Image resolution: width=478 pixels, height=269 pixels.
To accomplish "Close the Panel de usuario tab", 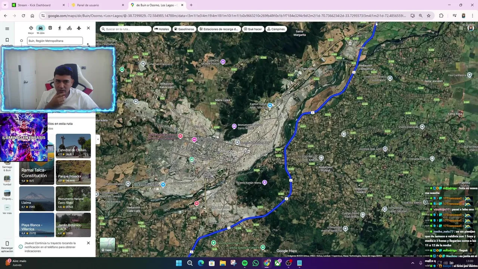I will pyautogui.click(x=123, y=5).
